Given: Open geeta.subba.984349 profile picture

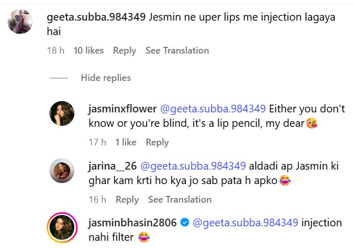Looking at the screenshot, I should coord(21,21).
